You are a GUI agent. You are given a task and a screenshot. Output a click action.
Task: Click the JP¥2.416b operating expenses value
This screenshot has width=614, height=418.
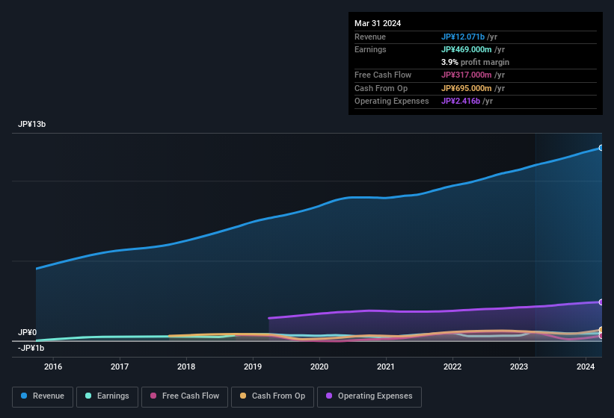coord(461,101)
